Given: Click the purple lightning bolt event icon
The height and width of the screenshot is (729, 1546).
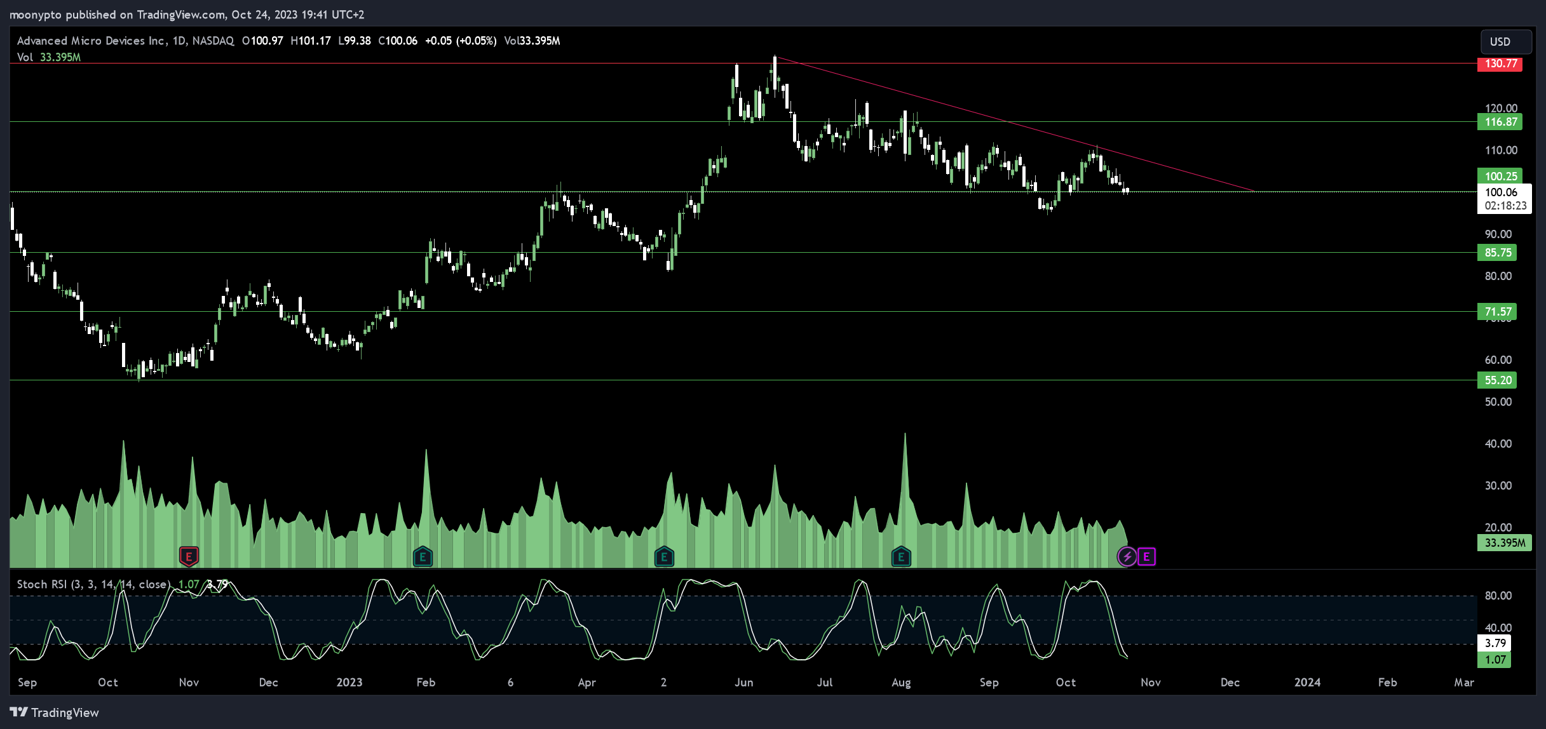Looking at the screenshot, I should [1127, 557].
